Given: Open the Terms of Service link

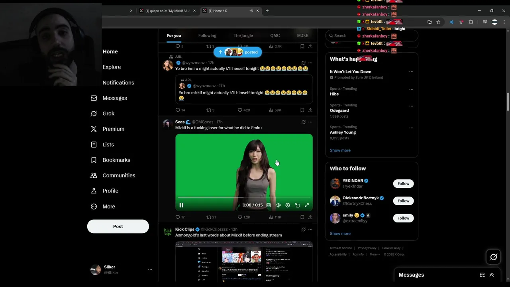Looking at the screenshot, I should point(341,248).
